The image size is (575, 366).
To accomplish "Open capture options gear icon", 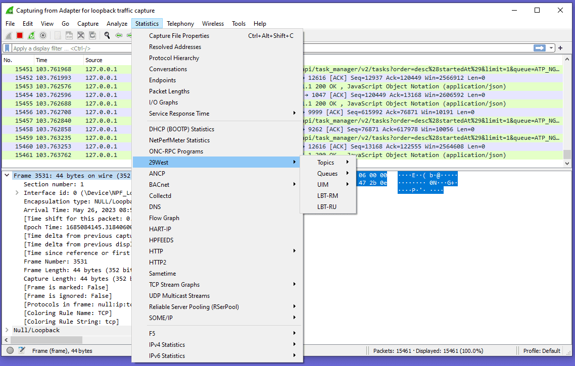I will [x=43, y=35].
